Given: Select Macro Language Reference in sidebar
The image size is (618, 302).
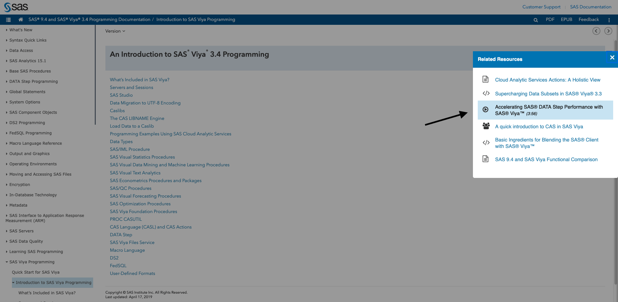Looking at the screenshot, I should (x=35, y=143).
